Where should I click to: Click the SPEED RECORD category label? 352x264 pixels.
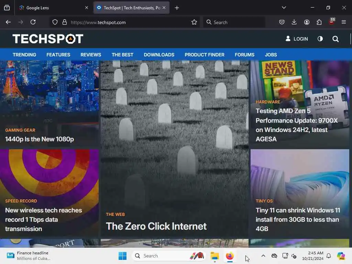click(x=21, y=201)
